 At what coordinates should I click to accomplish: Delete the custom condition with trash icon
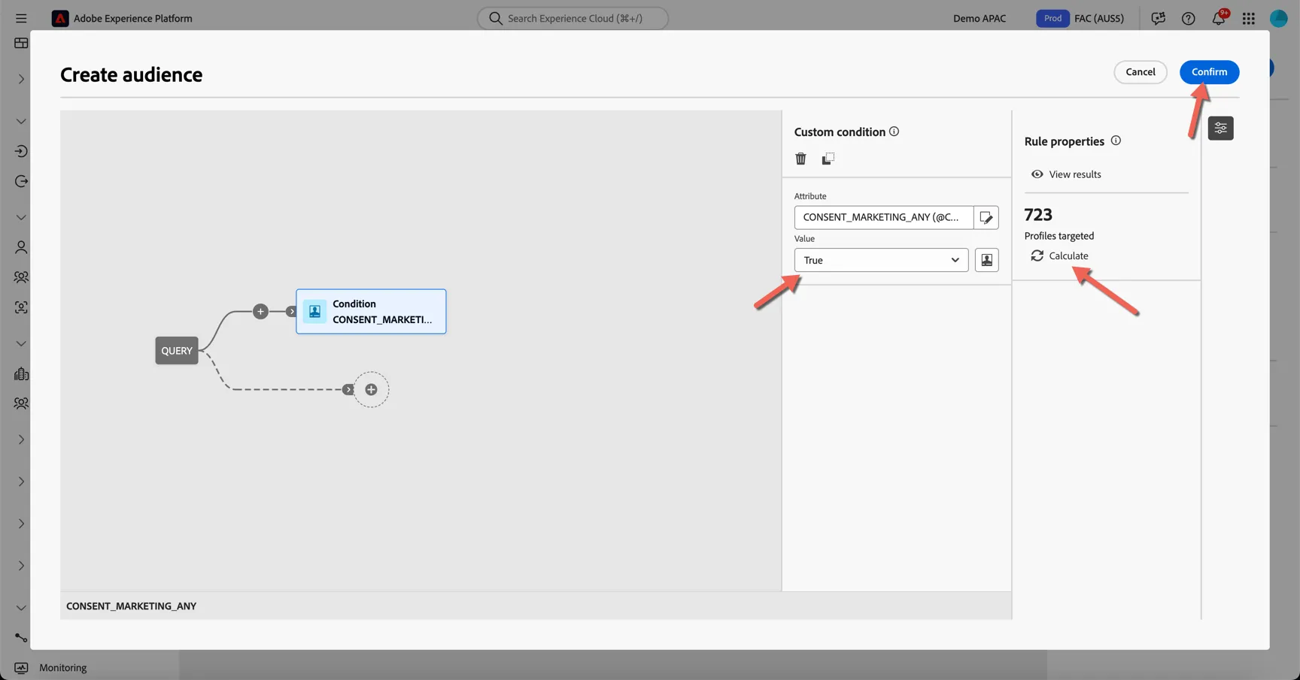pyautogui.click(x=800, y=159)
